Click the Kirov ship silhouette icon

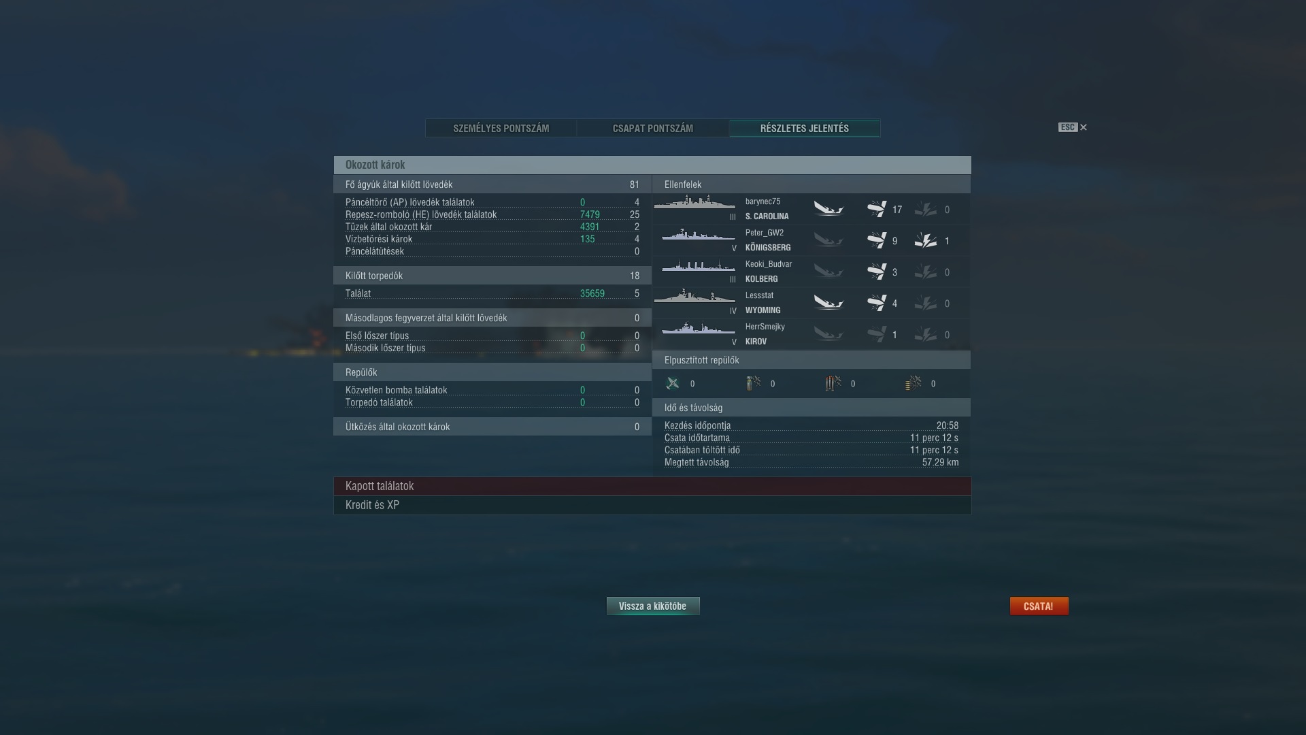[x=699, y=329]
